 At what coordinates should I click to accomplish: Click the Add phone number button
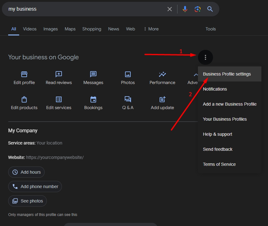35,187
